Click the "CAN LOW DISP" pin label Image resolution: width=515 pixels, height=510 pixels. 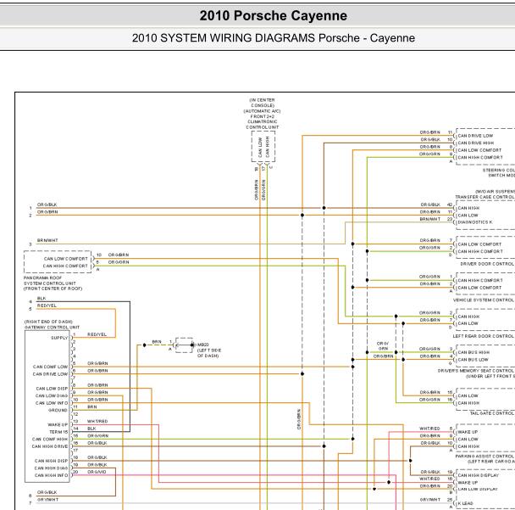pyautogui.click(x=52, y=389)
